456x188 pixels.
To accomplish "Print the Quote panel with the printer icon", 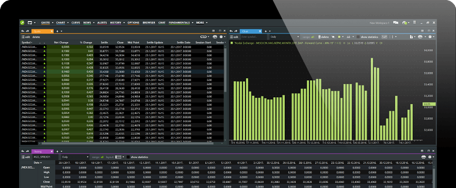I will pyautogui.click(x=215, y=37).
